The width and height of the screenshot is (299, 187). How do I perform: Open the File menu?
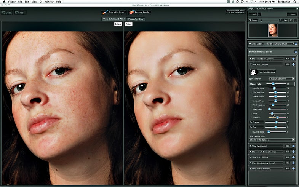coord(20,2)
